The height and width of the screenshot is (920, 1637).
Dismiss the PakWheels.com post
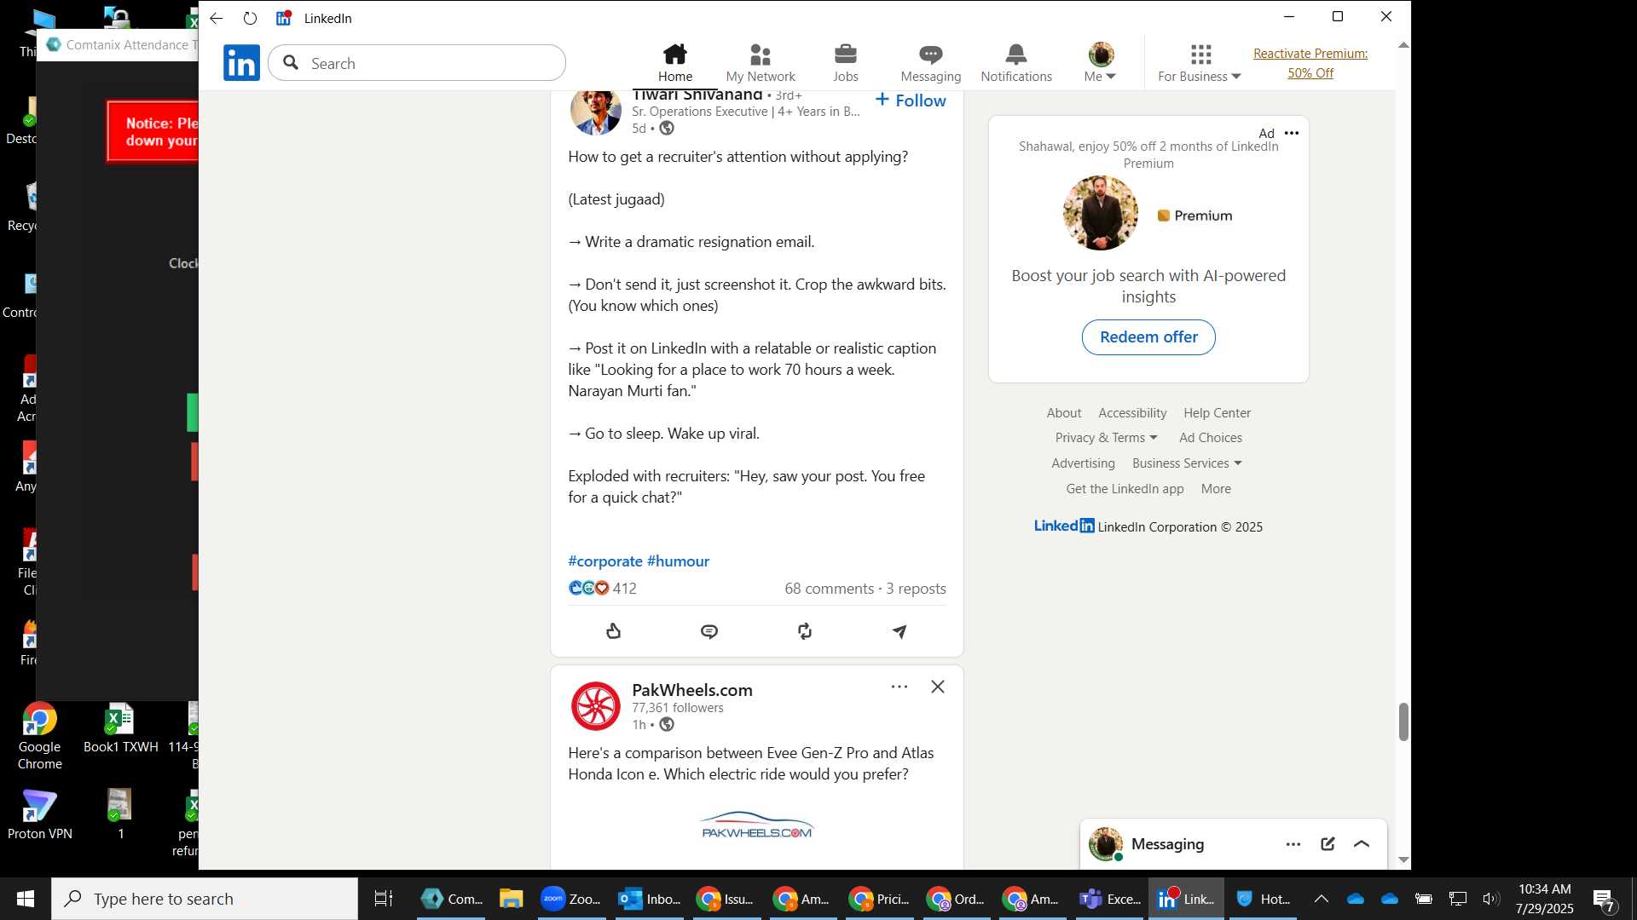[938, 687]
